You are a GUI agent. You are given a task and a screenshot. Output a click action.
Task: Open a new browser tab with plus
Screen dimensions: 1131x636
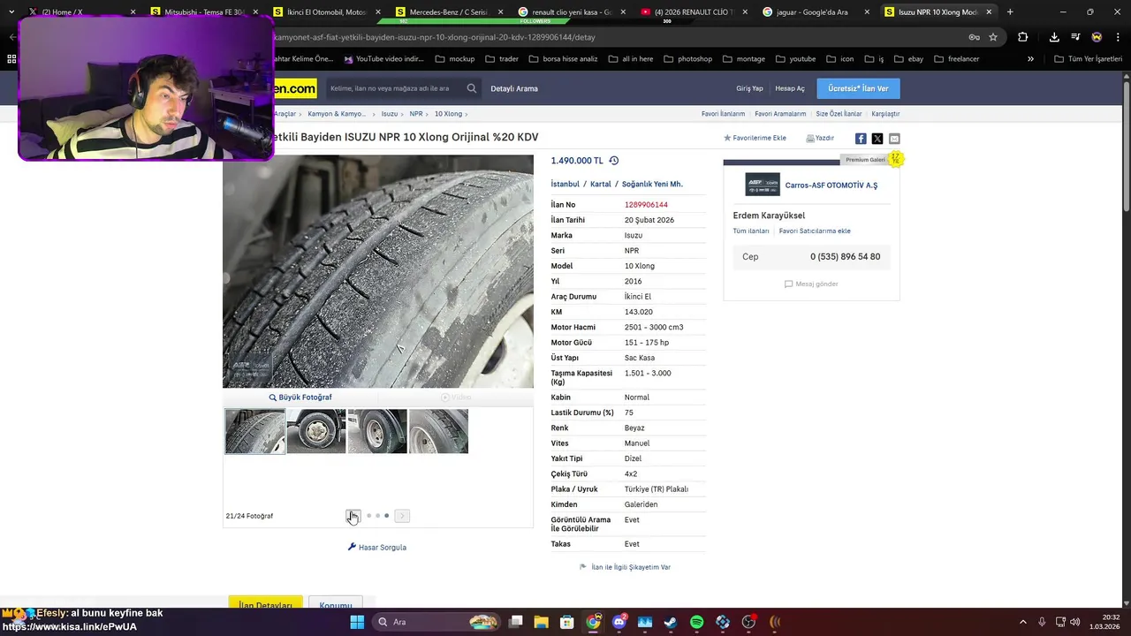click(1010, 12)
